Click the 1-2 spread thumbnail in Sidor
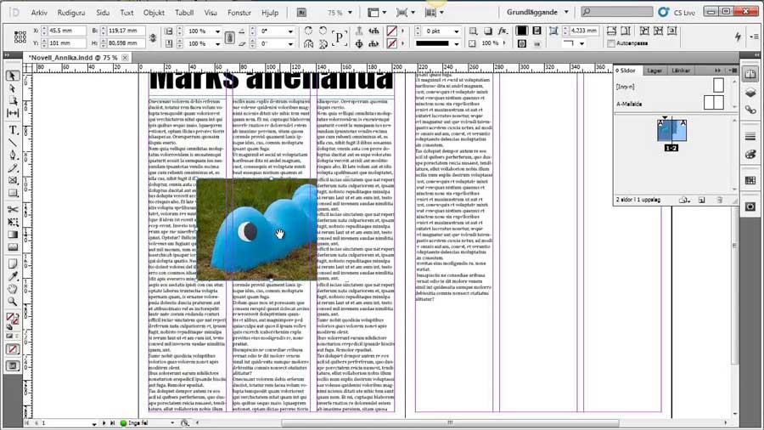The height and width of the screenshot is (430, 764). 671,131
